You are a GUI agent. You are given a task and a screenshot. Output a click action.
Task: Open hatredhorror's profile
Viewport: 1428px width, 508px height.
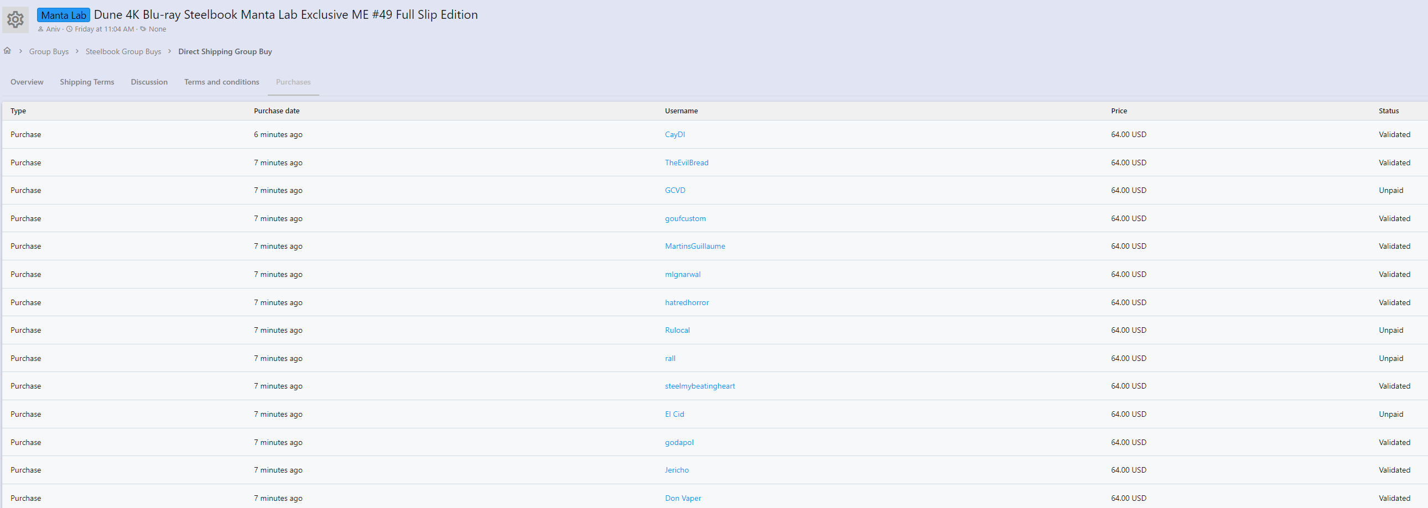click(x=687, y=303)
